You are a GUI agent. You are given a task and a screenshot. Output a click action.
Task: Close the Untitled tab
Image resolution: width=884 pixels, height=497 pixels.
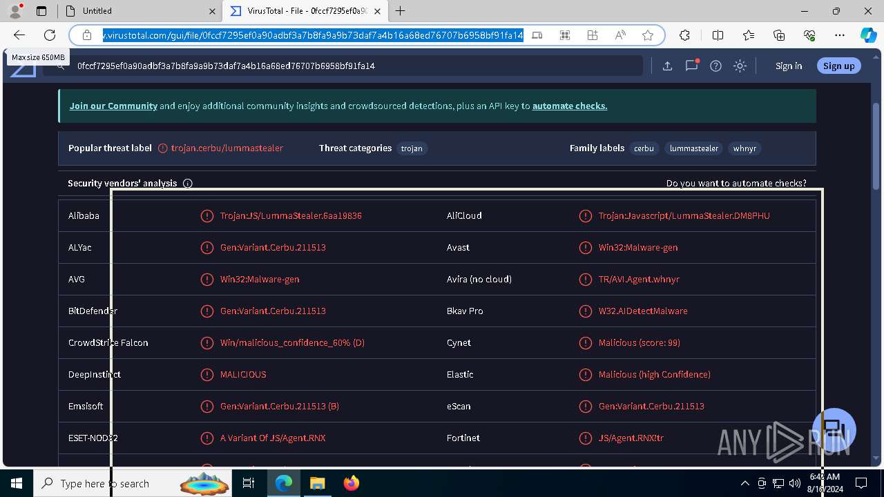point(212,11)
